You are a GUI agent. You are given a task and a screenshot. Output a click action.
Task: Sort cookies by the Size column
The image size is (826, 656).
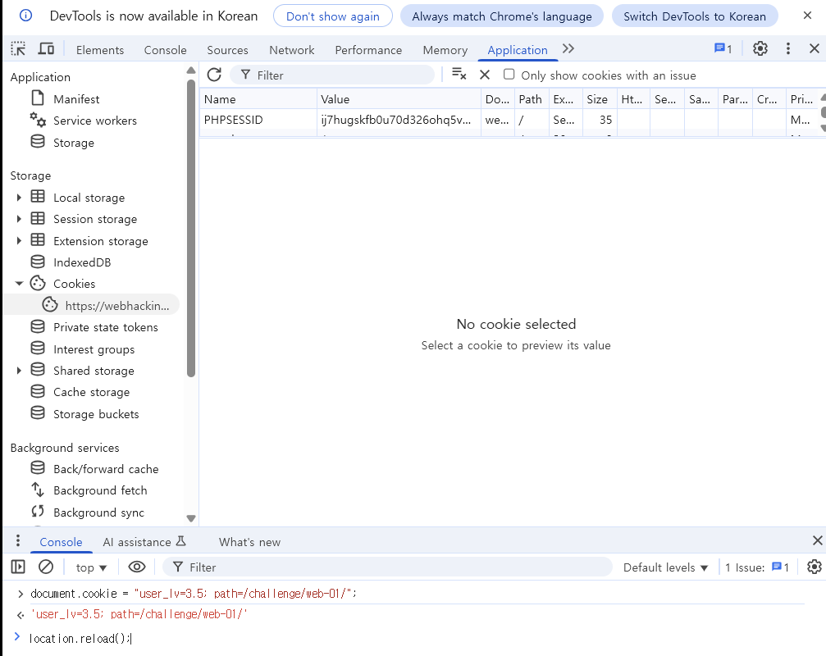(x=600, y=99)
